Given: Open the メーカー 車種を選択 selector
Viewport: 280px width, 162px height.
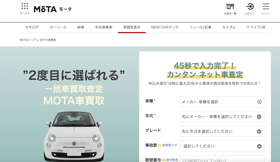Looking at the screenshot, I should point(222,102).
